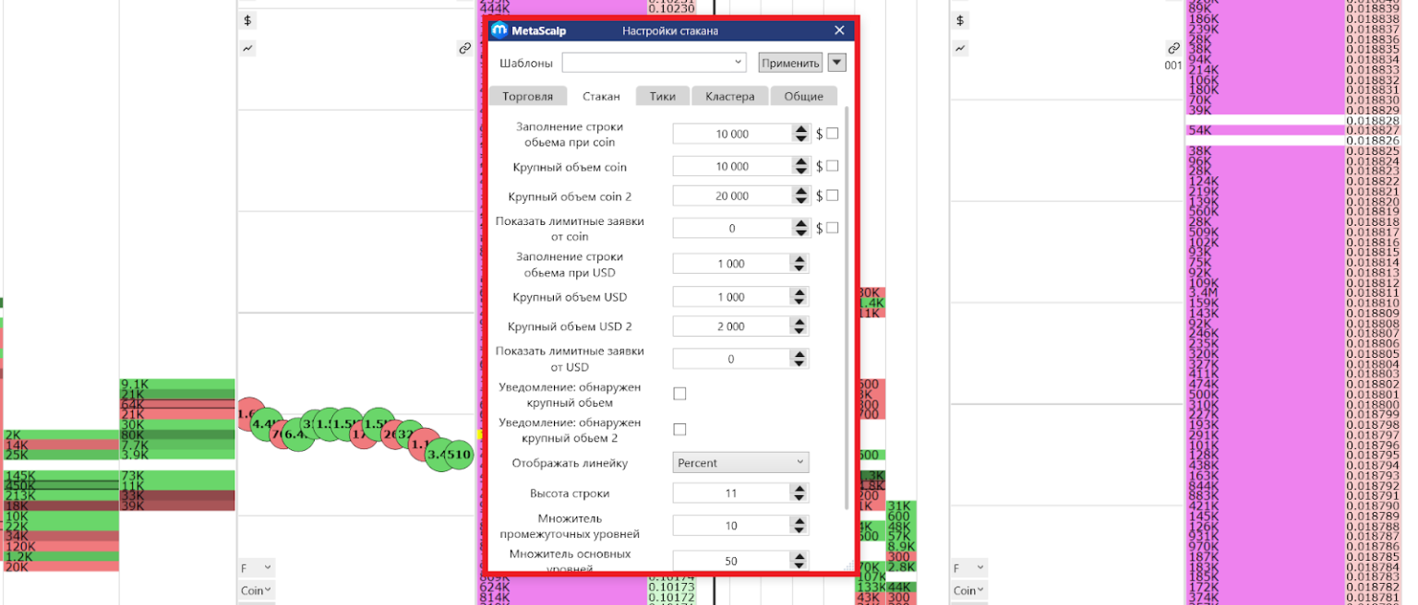Open the arrow menu next to Применить
The image size is (1418, 605).
click(x=836, y=63)
